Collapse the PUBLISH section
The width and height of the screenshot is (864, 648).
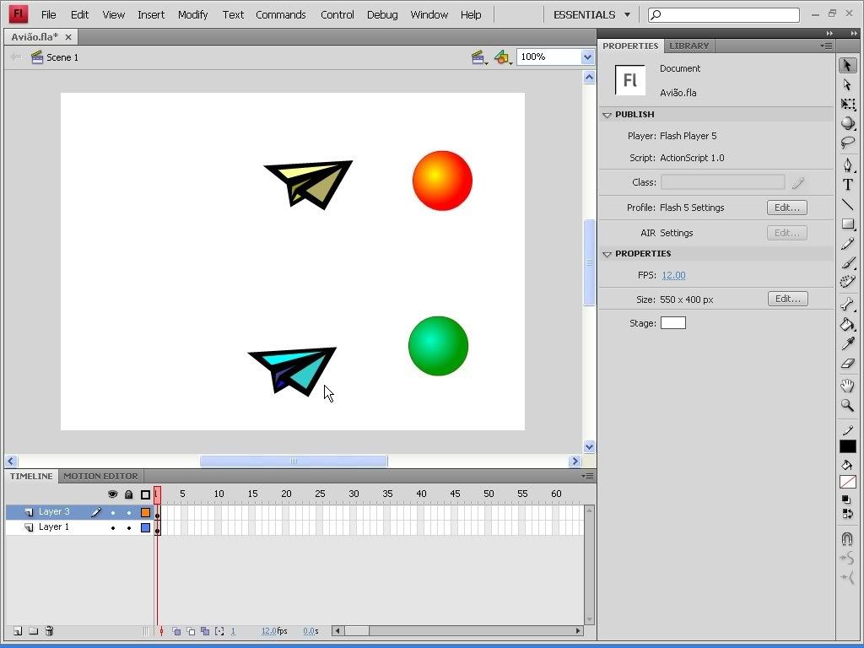click(x=607, y=115)
